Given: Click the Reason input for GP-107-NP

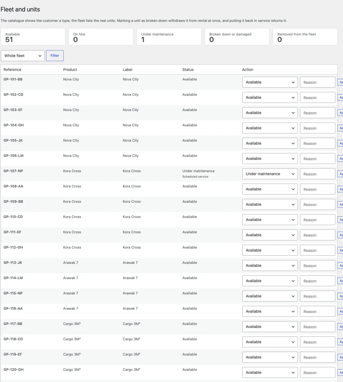Looking at the screenshot, I should 318,174.
